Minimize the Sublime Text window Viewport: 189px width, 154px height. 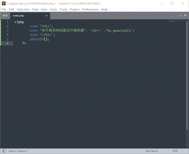click(x=161, y=4)
